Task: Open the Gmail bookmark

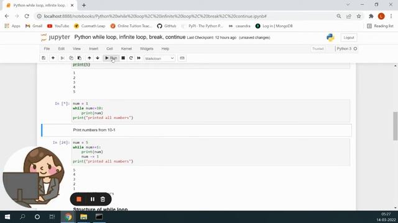Action: pyautogui.click(x=34, y=26)
